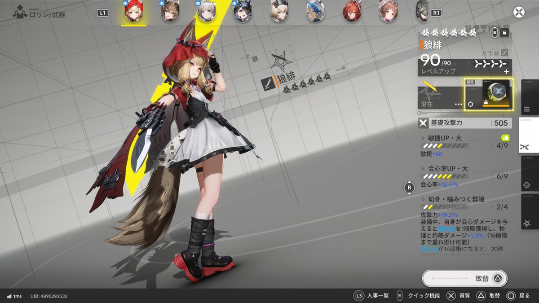Click the 2/4 level for 切骨
The image size is (539, 303).
[502, 207]
